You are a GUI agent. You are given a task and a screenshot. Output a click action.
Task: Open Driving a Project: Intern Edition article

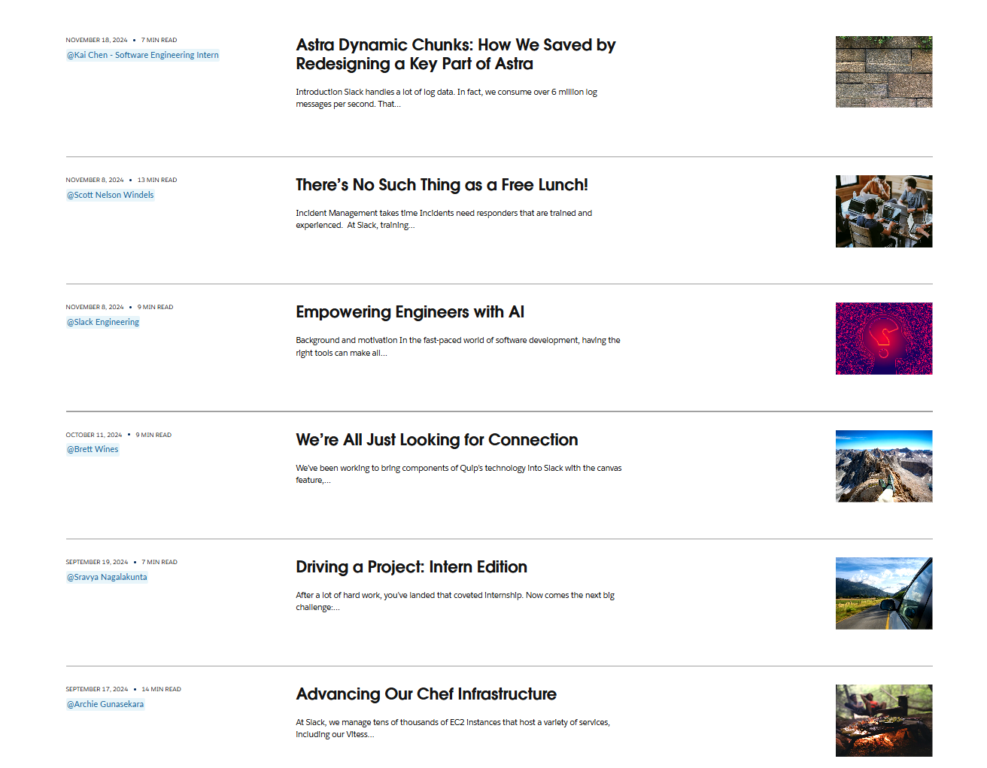[411, 567]
